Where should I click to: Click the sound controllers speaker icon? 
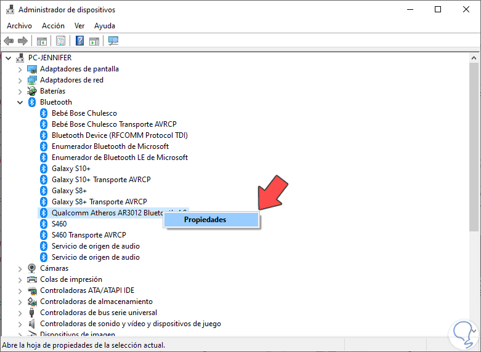tap(32, 324)
